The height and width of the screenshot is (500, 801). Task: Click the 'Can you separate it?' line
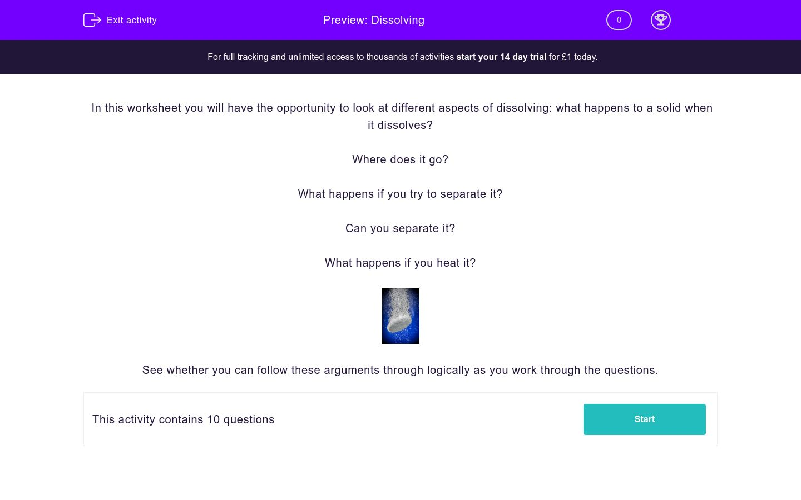click(400, 228)
